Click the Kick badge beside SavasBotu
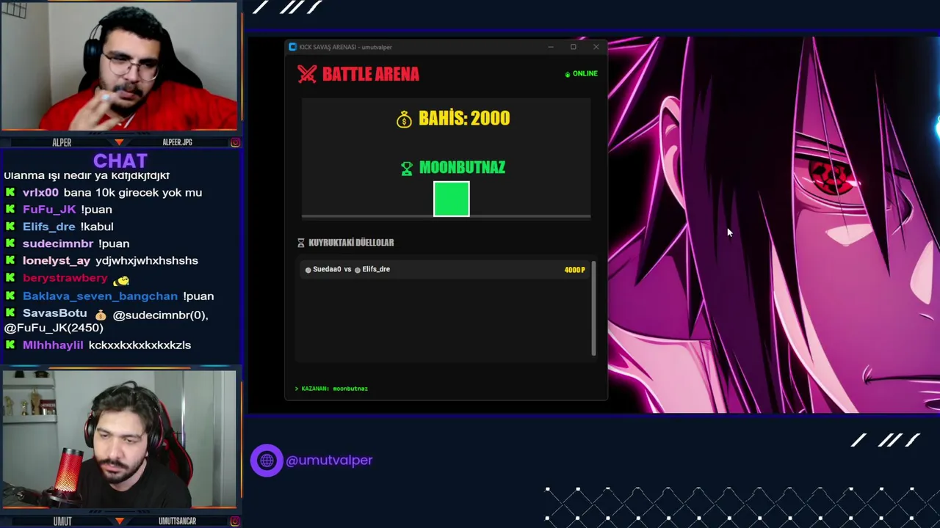940x528 pixels. (x=10, y=313)
